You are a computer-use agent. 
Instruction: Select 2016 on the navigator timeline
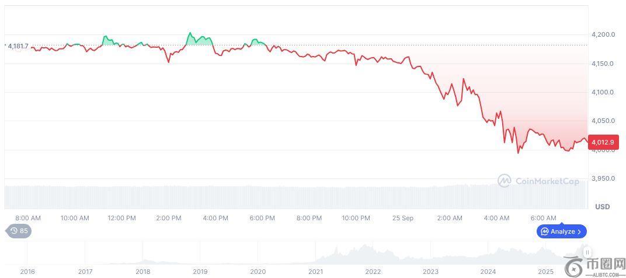pyautogui.click(x=27, y=272)
